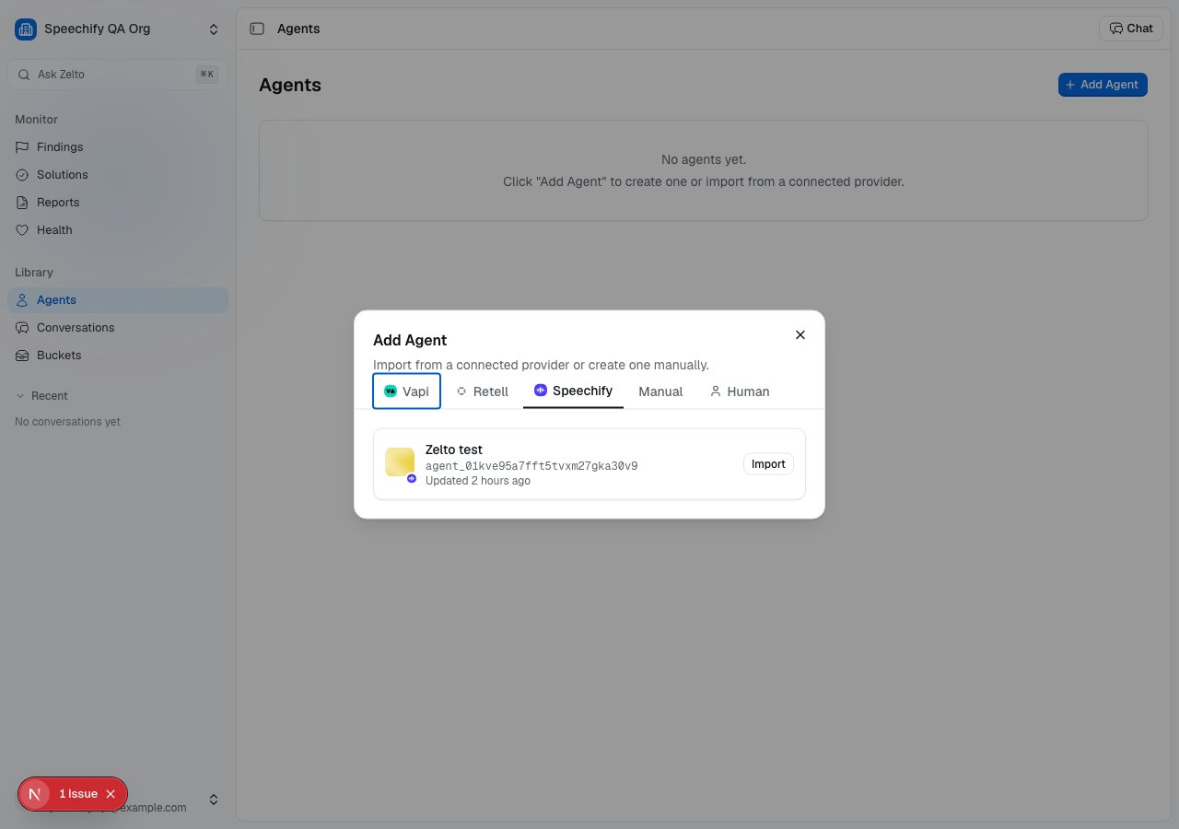Close the Add Agent dialog
The height and width of the screenshot is (829, 1179).
(800, 335)
